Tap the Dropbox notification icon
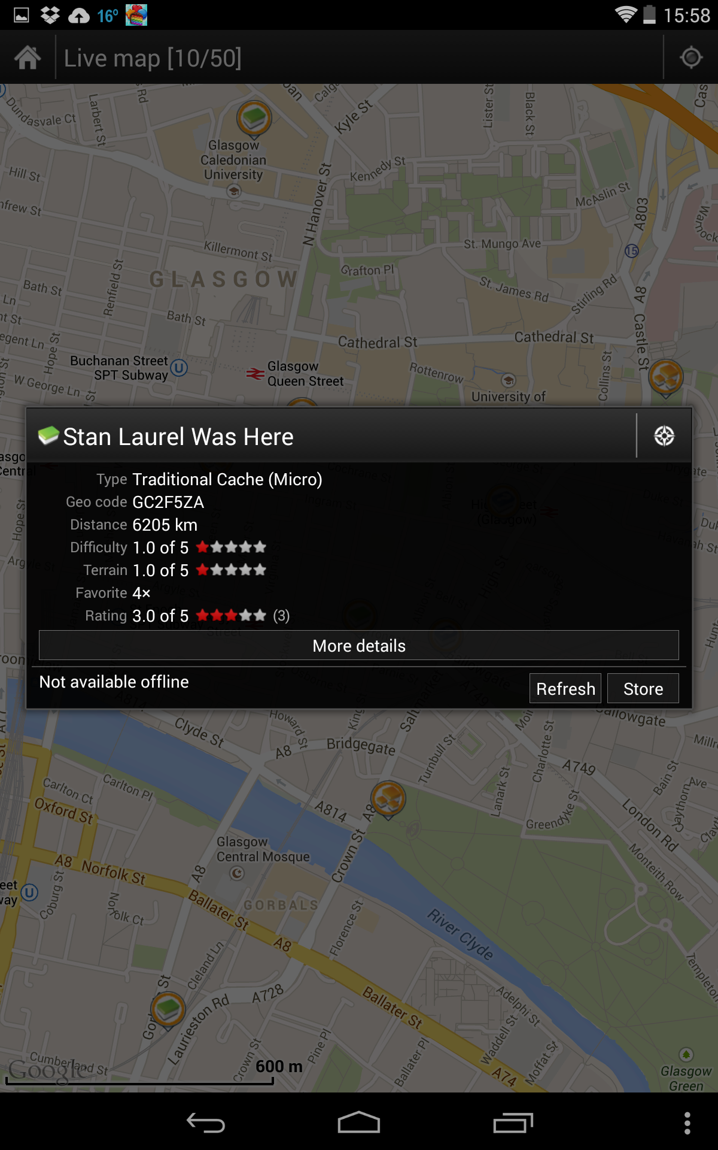The width and height of the screenshot is (718, 1150). (50, 15)
